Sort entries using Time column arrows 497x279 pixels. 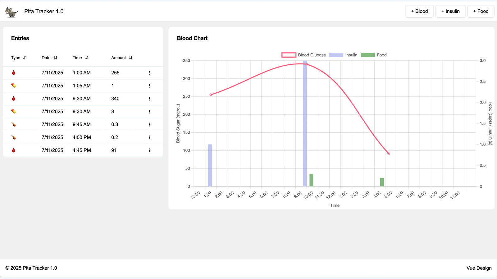click(x=87, y=58)
